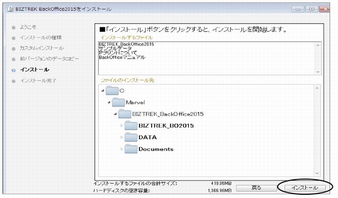Click the 1,366.96MB free disk space value
338x198 pixels.
(220, 191)
